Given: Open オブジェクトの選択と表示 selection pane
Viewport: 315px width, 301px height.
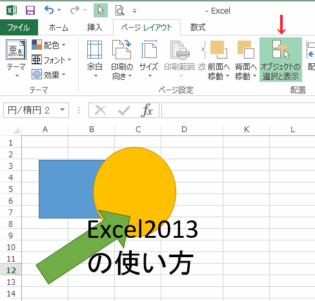Looking at the screenshot, I should tap(281, 60).
